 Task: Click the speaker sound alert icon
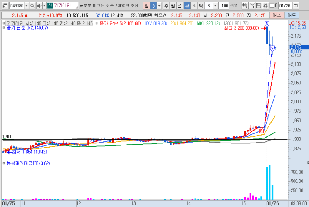[x=40, y=6]
